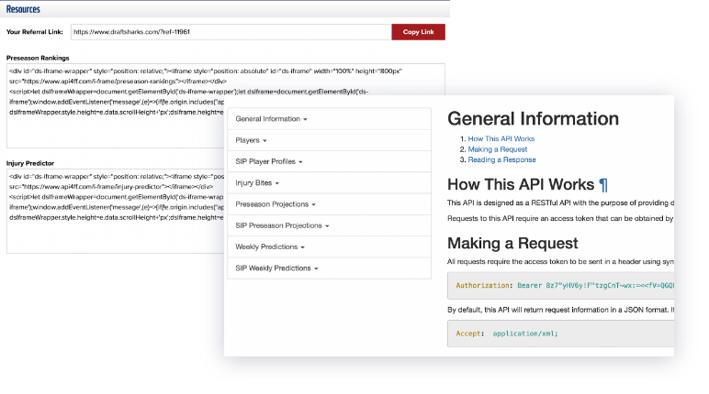Screen dimensions: 709x394
Task: Click the pilcrow anchor beside How This API Works
Action: (x=602, y=184)
